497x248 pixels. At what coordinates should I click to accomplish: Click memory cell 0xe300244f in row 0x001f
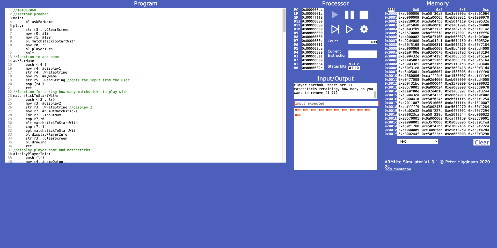(x=409, y=134)
